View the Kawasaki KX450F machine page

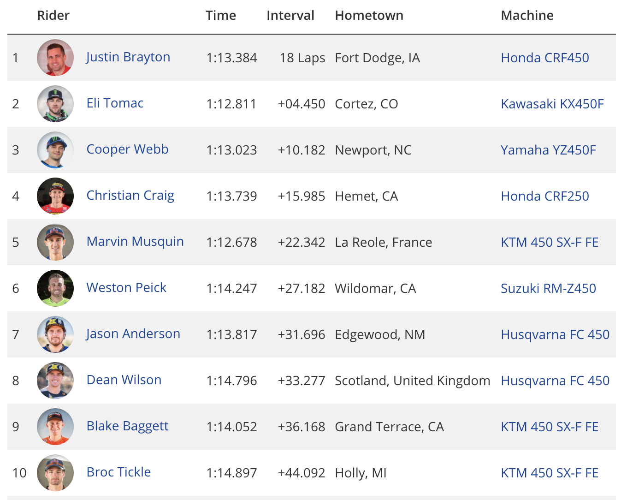point(552,104)
